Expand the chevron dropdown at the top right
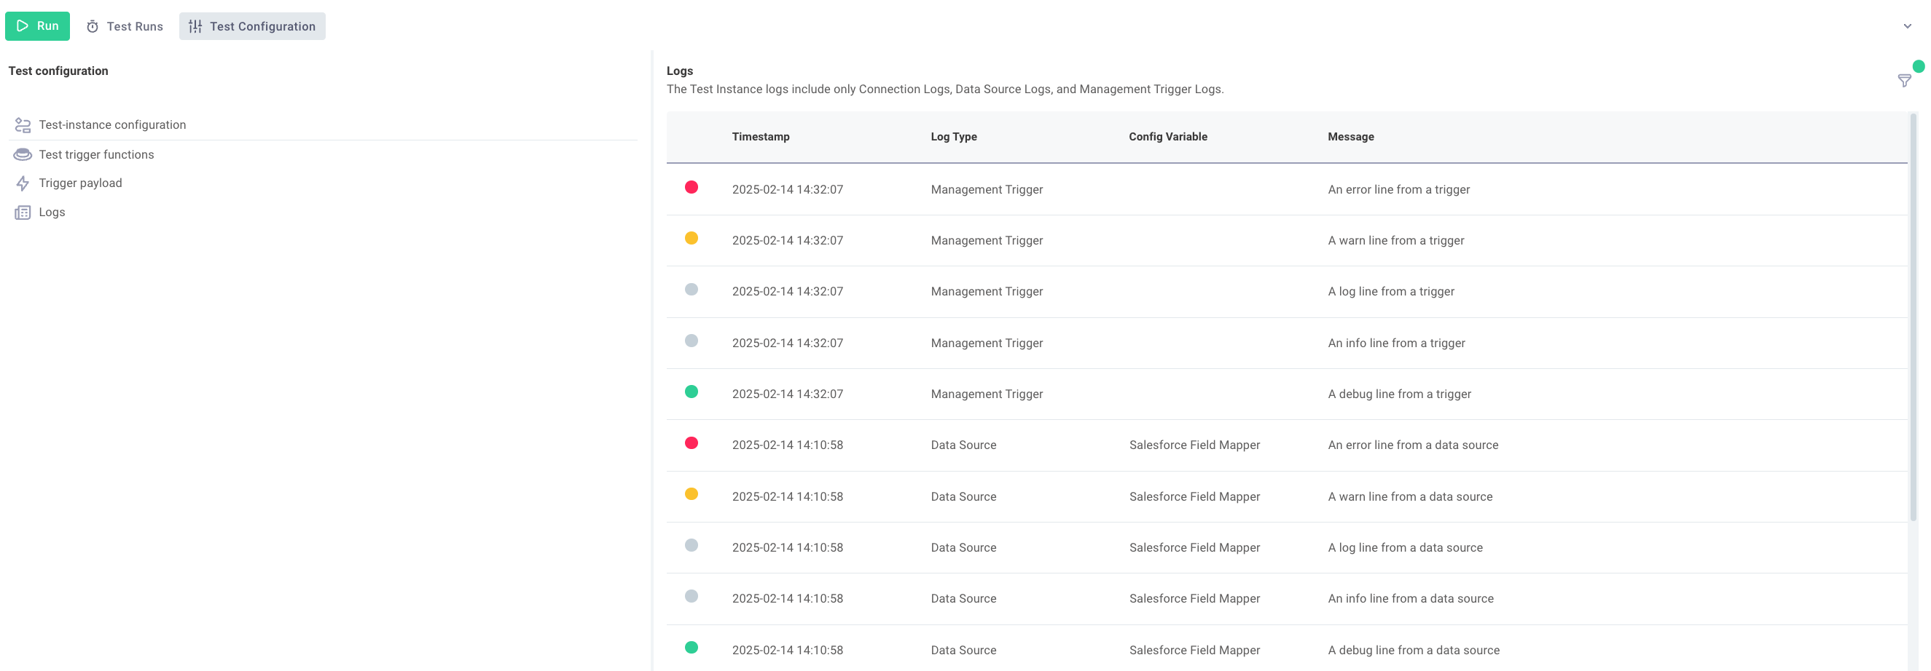 1906,25
